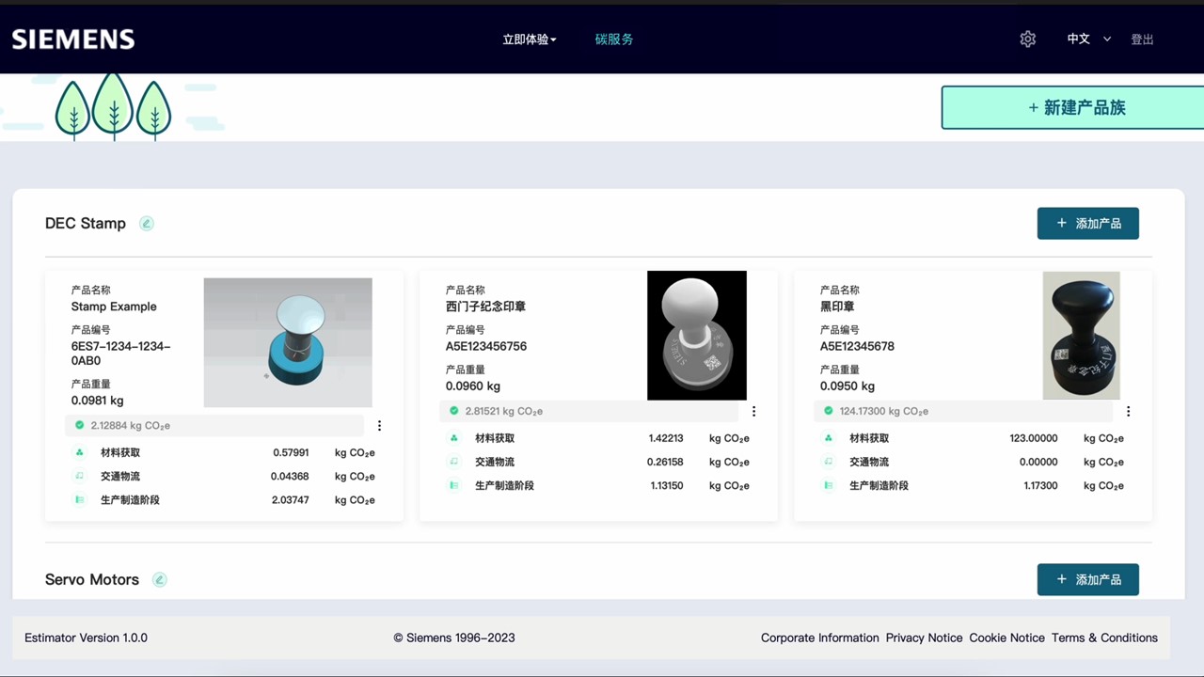Image resolution: width=1204 pixels, height=677 pixels.
Task: Edit the DEC Stamp family name
Action: [147, 224]
